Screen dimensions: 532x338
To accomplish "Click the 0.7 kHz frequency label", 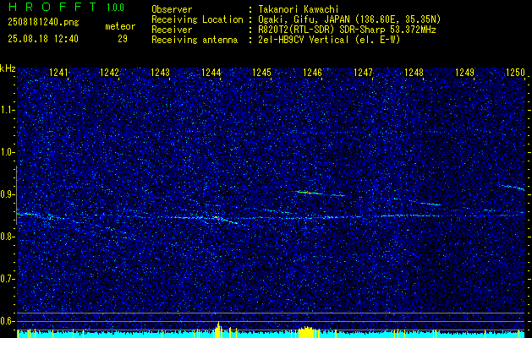I will [x=7, y=279].
